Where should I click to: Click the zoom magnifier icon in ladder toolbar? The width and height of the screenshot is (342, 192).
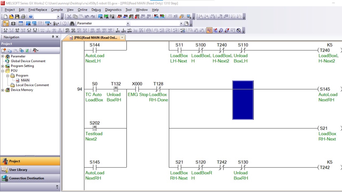click(238, 31)
